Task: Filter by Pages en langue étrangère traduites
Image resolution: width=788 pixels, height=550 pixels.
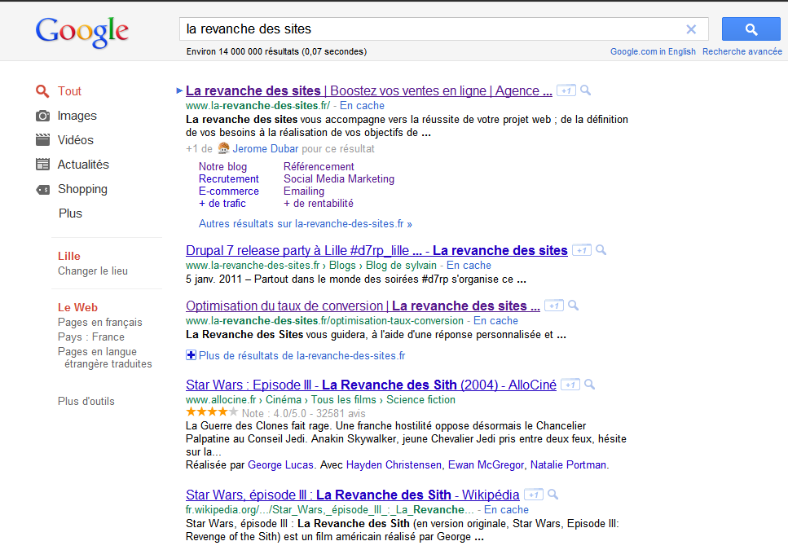Action: tap(104, 358)
